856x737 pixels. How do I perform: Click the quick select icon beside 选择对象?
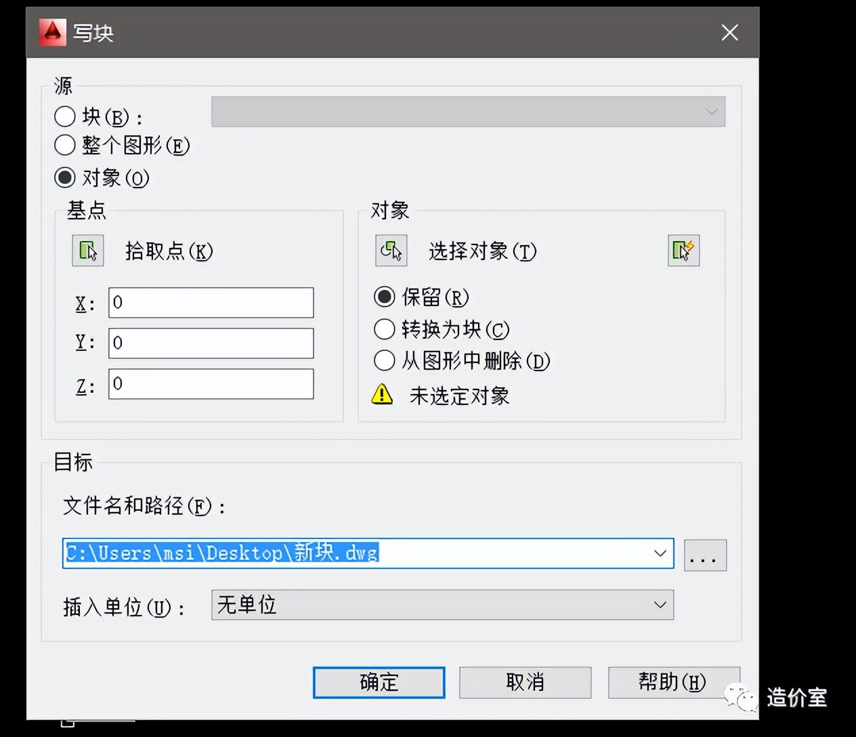[683, 250]
